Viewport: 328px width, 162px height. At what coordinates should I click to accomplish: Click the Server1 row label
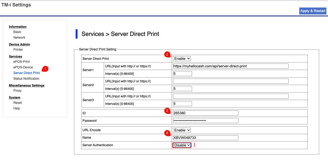[x=88, y=70]
